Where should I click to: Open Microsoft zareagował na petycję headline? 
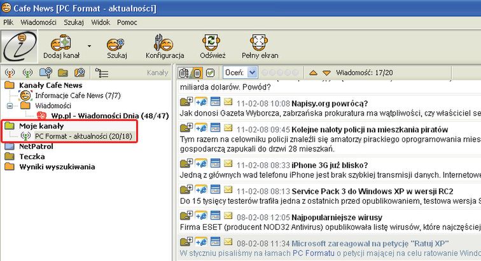[x=370, y=244]
